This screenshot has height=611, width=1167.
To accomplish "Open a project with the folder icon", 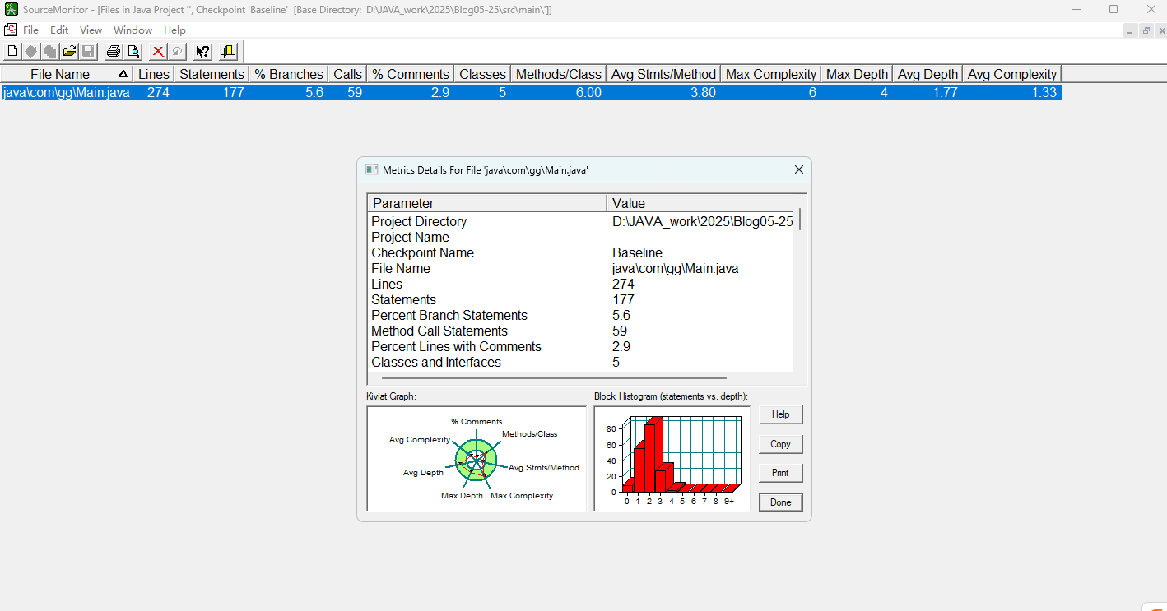I will [x=70, y=52].
